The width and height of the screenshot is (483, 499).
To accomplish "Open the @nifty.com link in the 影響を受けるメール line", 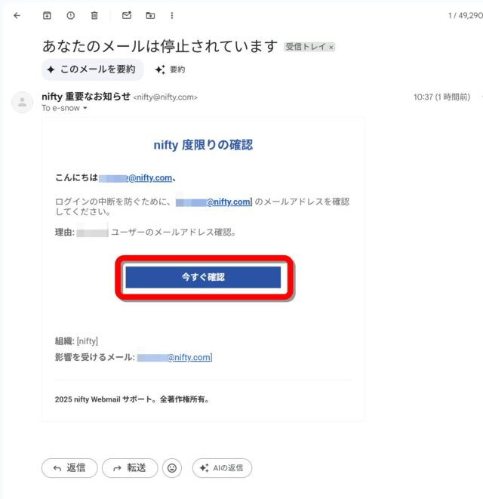I will click(x=189, y=357).
